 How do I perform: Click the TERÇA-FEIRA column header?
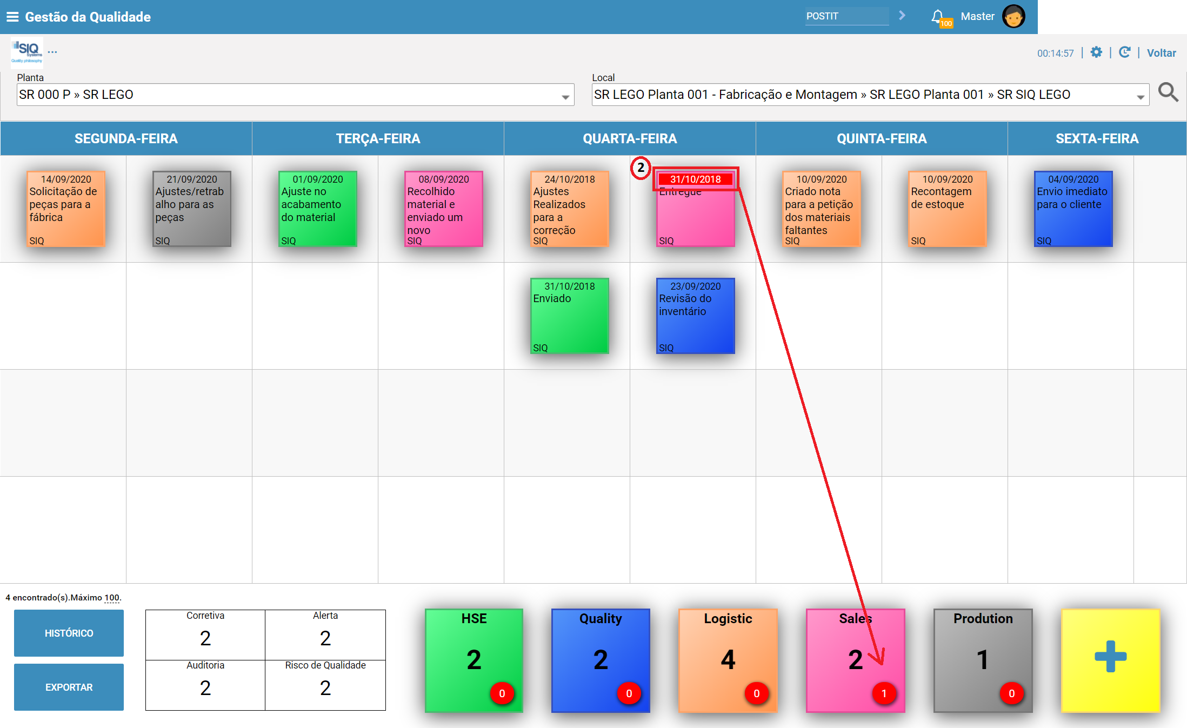click(x=378, y=138)
